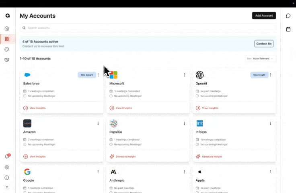Open the chat bubble icon on right
Viewport: 296px width, 193px height.
pyautogui.click(x=288, y=16)
